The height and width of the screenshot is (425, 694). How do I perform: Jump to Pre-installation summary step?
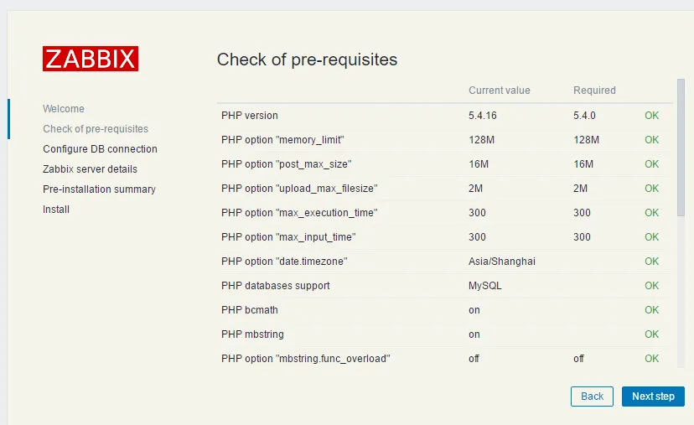coord(99,189)
